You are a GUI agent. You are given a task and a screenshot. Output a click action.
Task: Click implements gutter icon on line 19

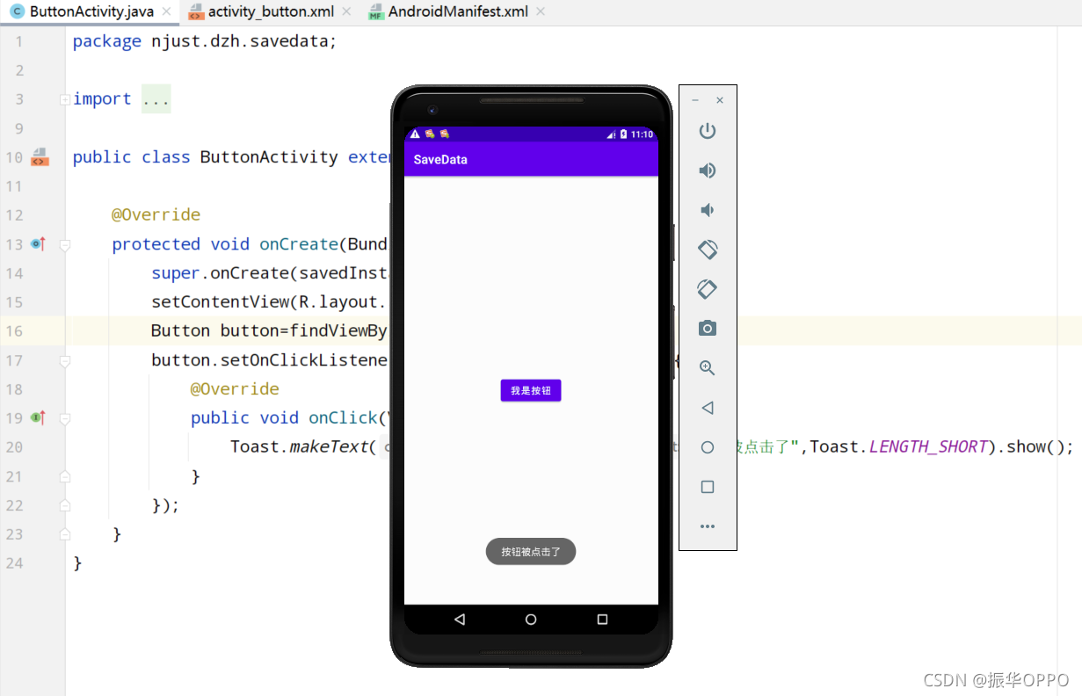pos(38,417)
